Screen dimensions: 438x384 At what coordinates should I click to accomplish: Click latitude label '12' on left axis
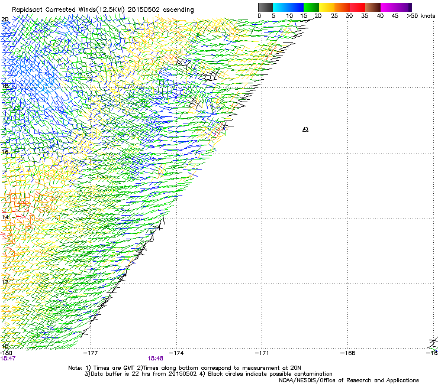5,282
